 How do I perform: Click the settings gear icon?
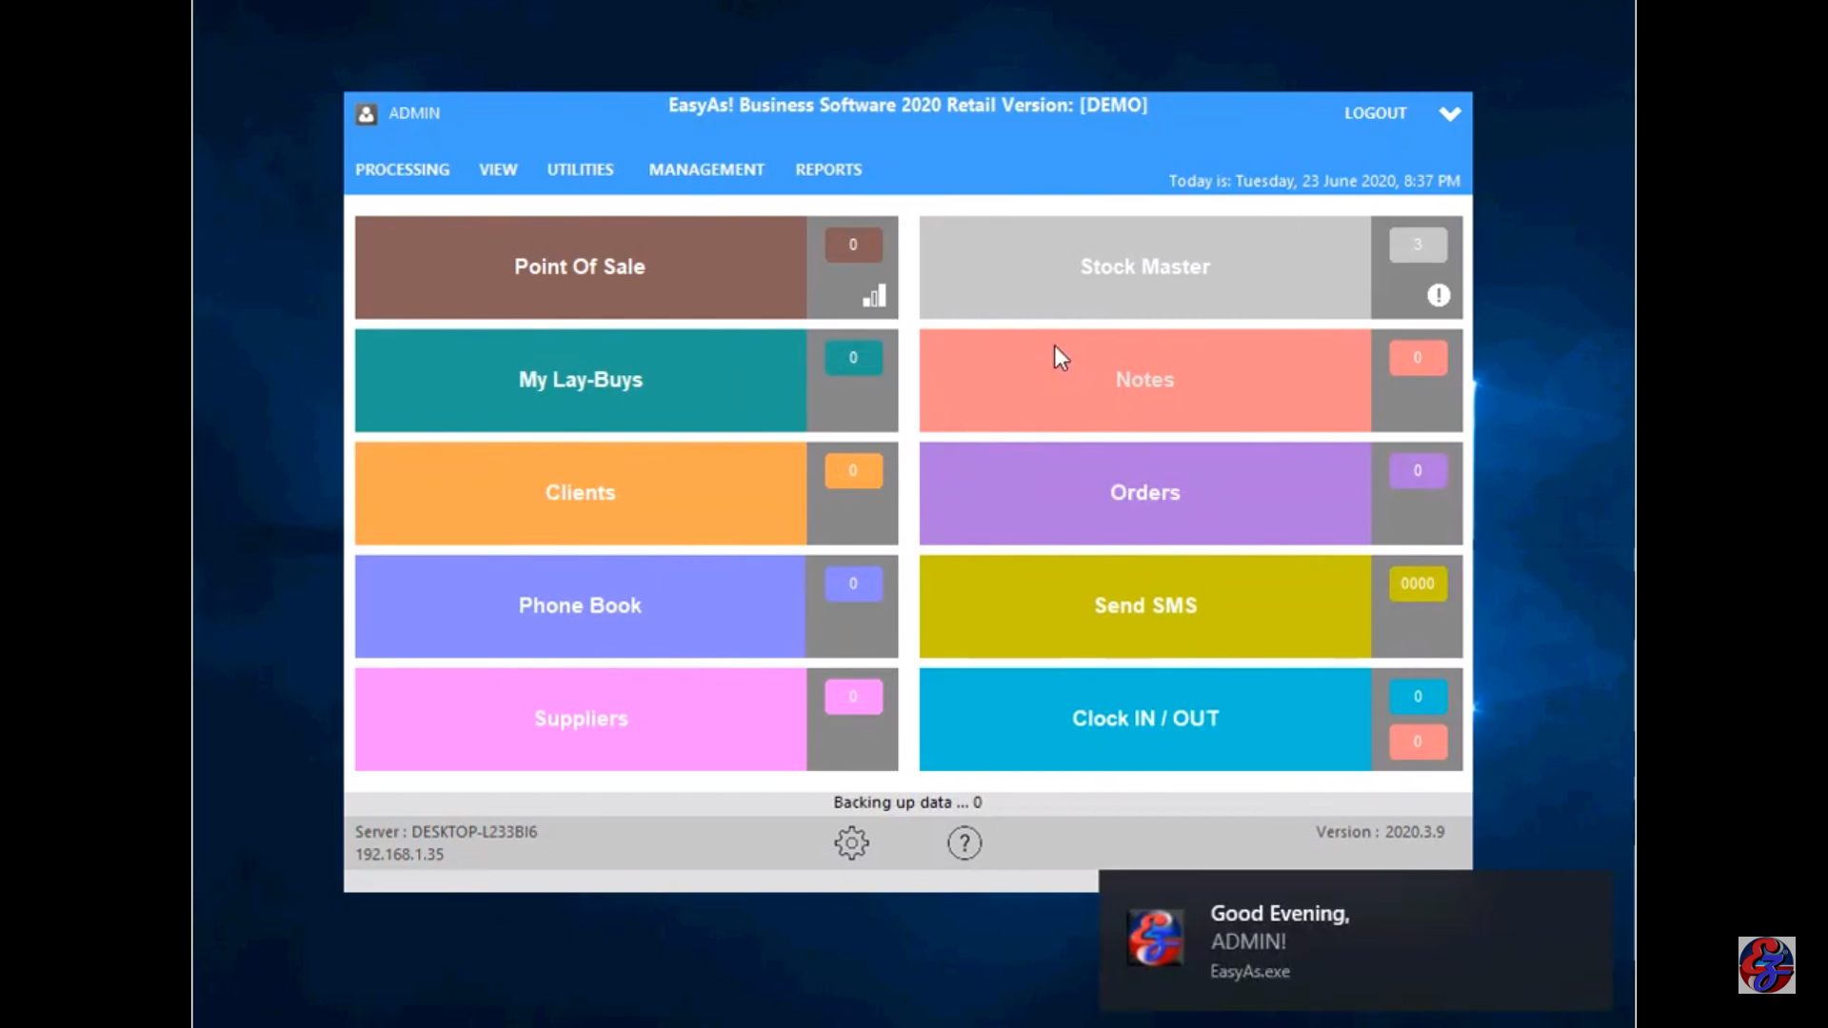851,843
